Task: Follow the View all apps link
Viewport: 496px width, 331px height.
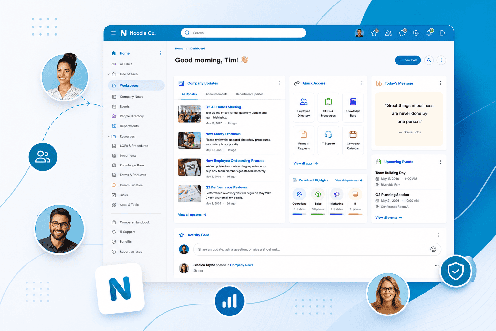Action: click(x=306, y=163)
